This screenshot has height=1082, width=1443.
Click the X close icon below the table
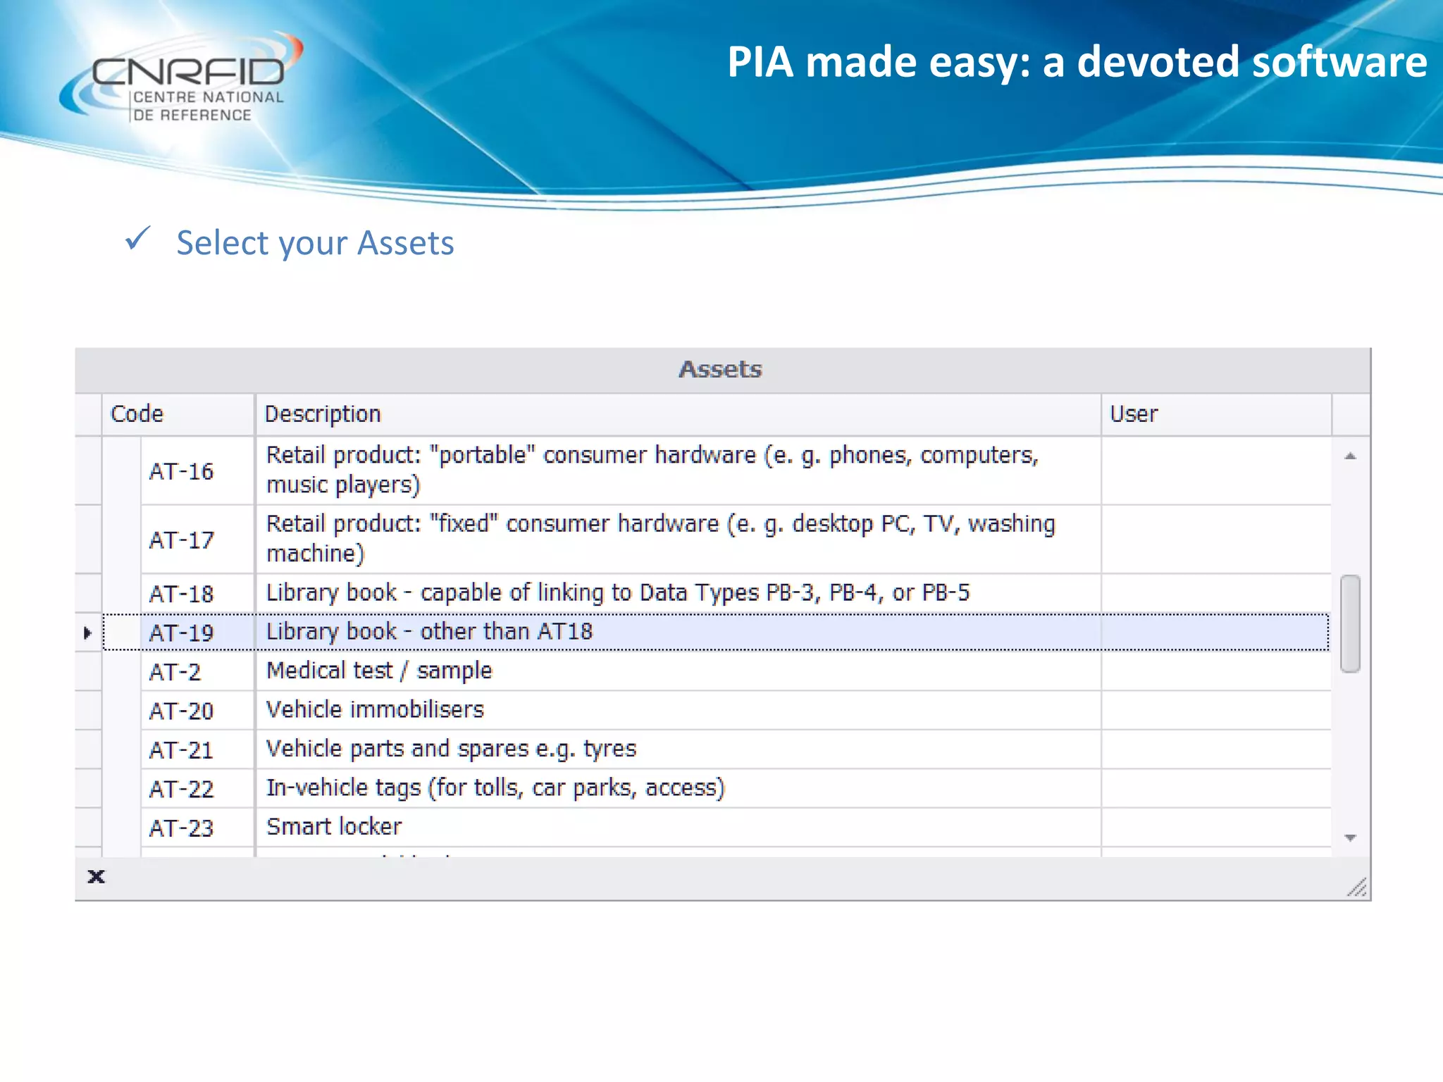click(x=96, y=876)
